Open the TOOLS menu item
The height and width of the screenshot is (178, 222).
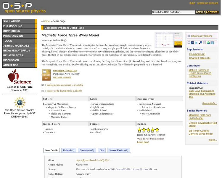coord(20,41)
